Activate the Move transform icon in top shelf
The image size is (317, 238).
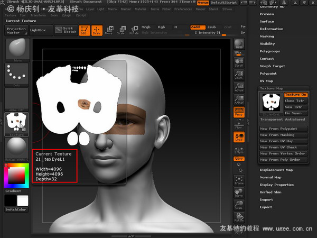pyautogui.click(x=109, y=30)
